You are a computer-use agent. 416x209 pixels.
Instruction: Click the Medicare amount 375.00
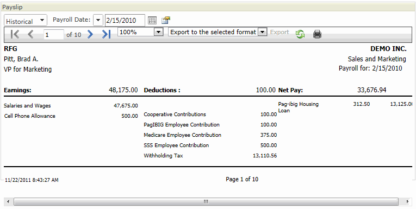tap(269, 135)
